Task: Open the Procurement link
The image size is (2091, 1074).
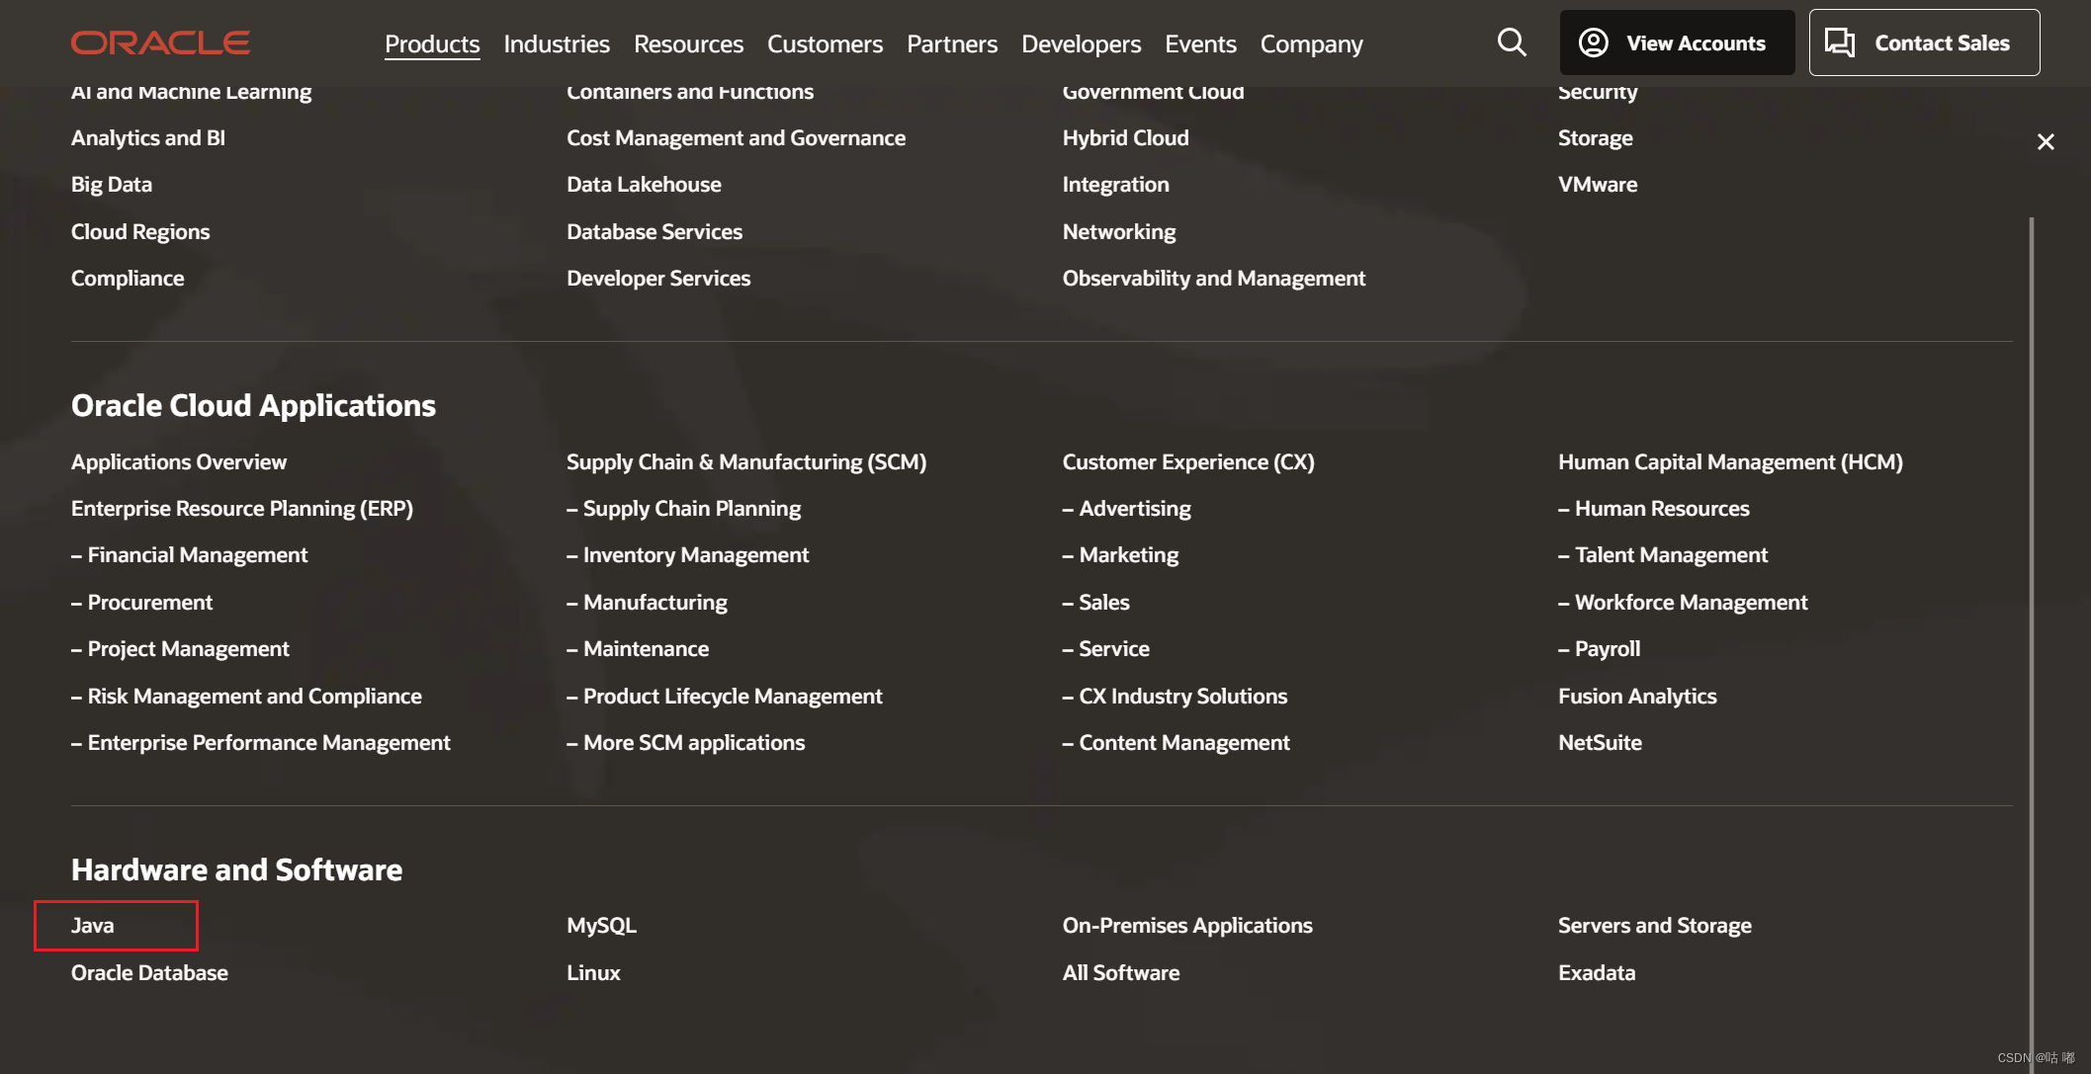Action: tap(141, 603)
